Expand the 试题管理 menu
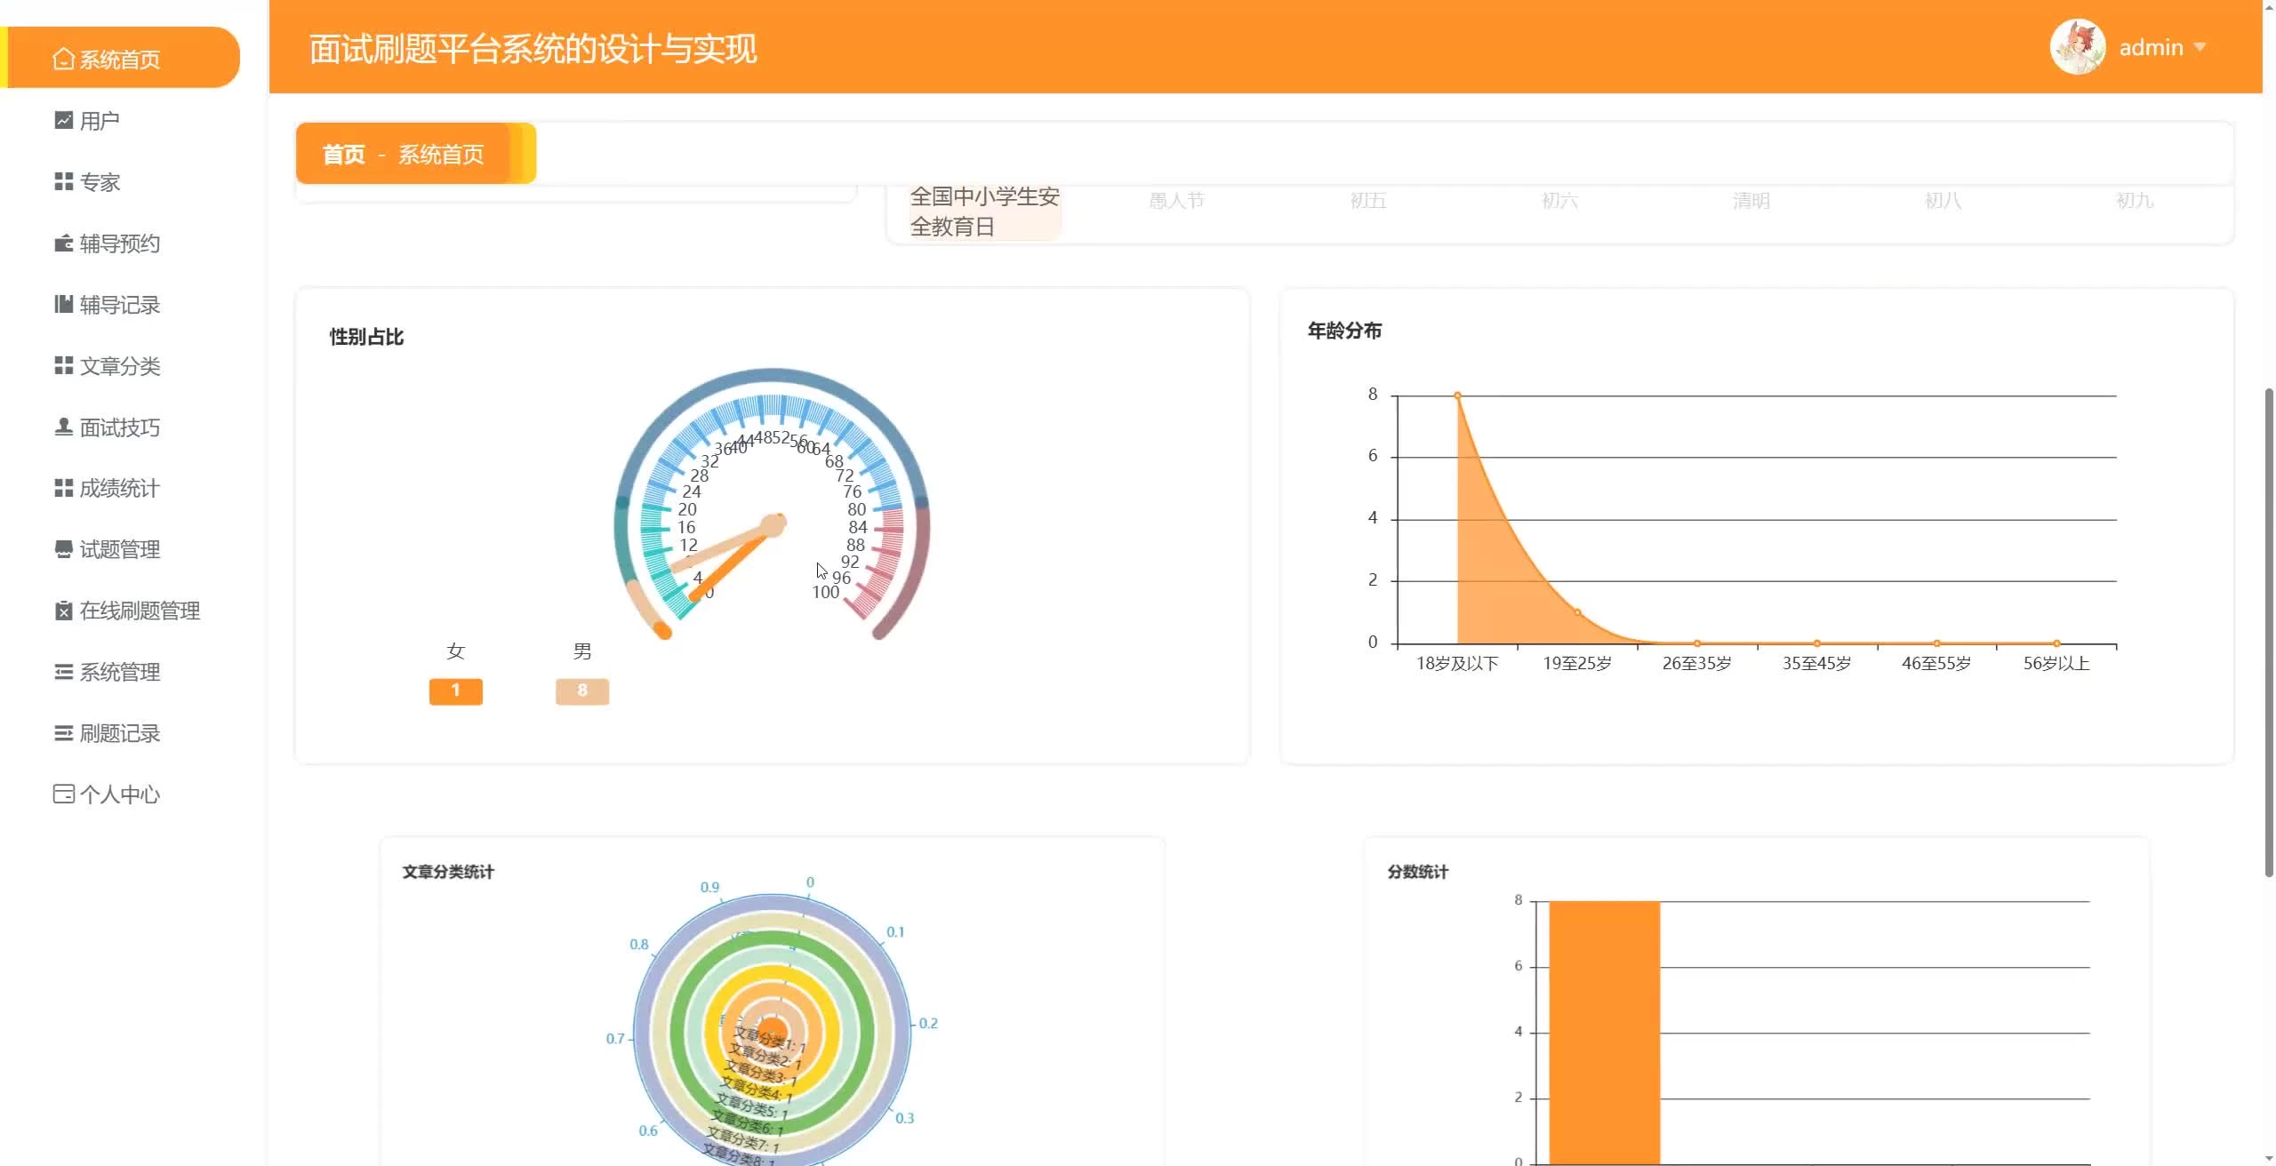This screenshot has height=1166, width=2276. click(120, 549)
